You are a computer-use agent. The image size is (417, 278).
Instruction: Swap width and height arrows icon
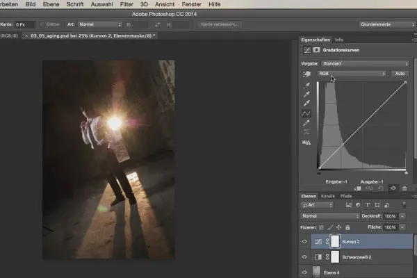(x=158, y=24)
